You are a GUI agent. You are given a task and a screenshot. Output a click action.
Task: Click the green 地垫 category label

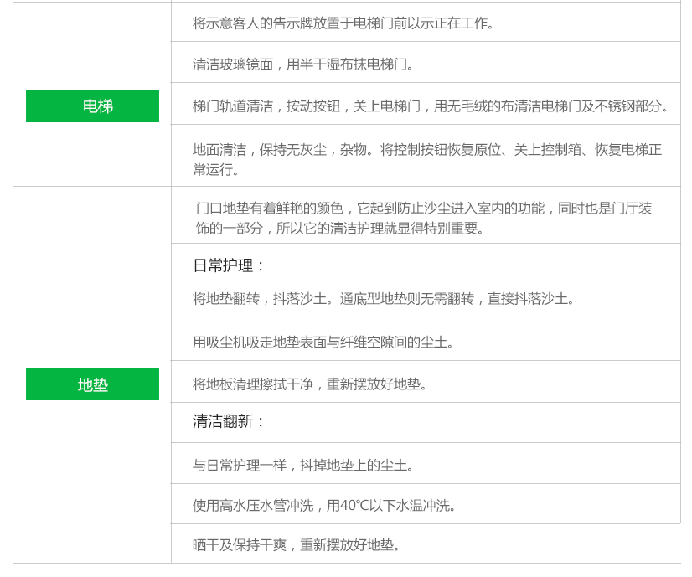(x=92, y=384)
